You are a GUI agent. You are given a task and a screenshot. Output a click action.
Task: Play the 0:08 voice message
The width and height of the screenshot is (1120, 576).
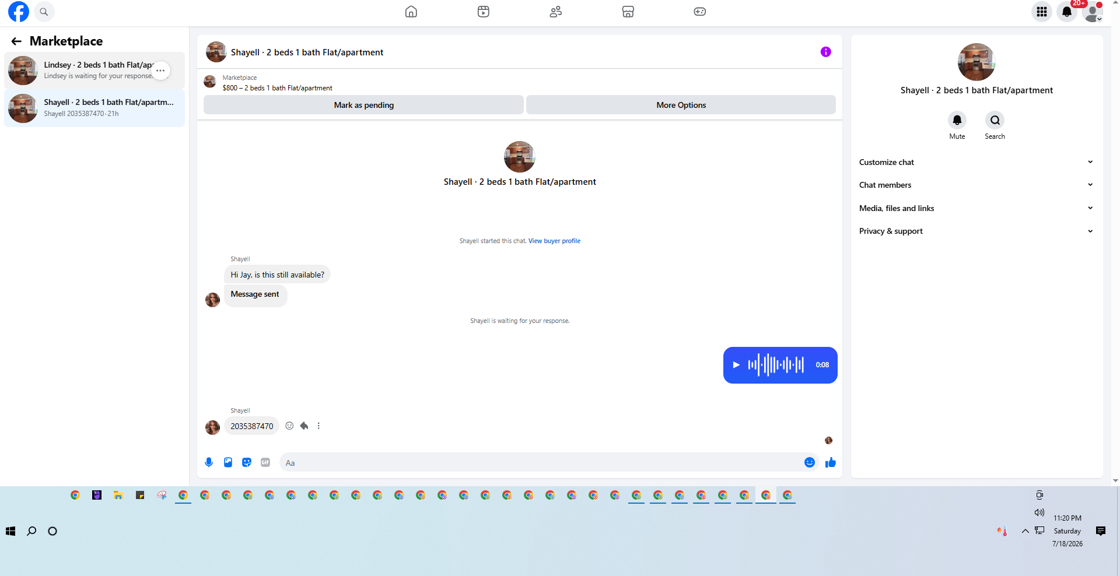(x=736, y=365)
